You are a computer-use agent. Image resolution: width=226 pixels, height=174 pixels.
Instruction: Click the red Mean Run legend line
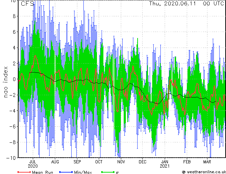24,172
